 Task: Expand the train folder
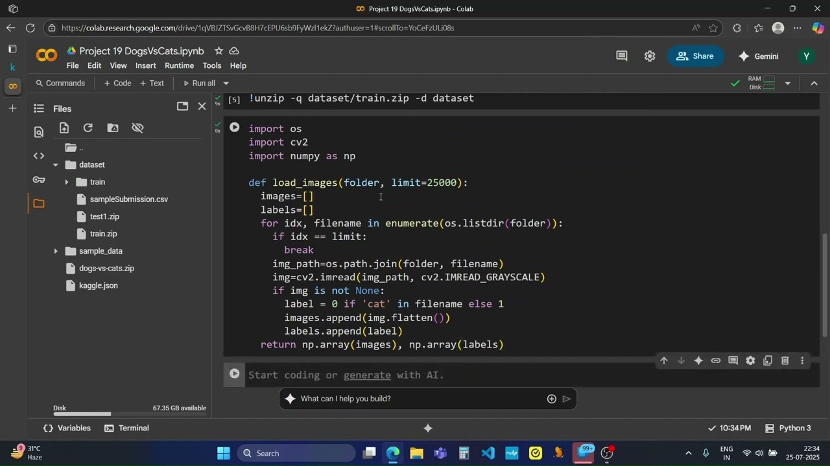66,183
